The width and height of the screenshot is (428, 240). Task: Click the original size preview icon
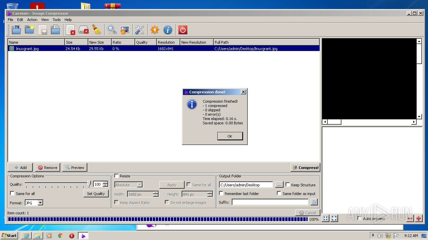pyautogui.click(x=334, y=218)
